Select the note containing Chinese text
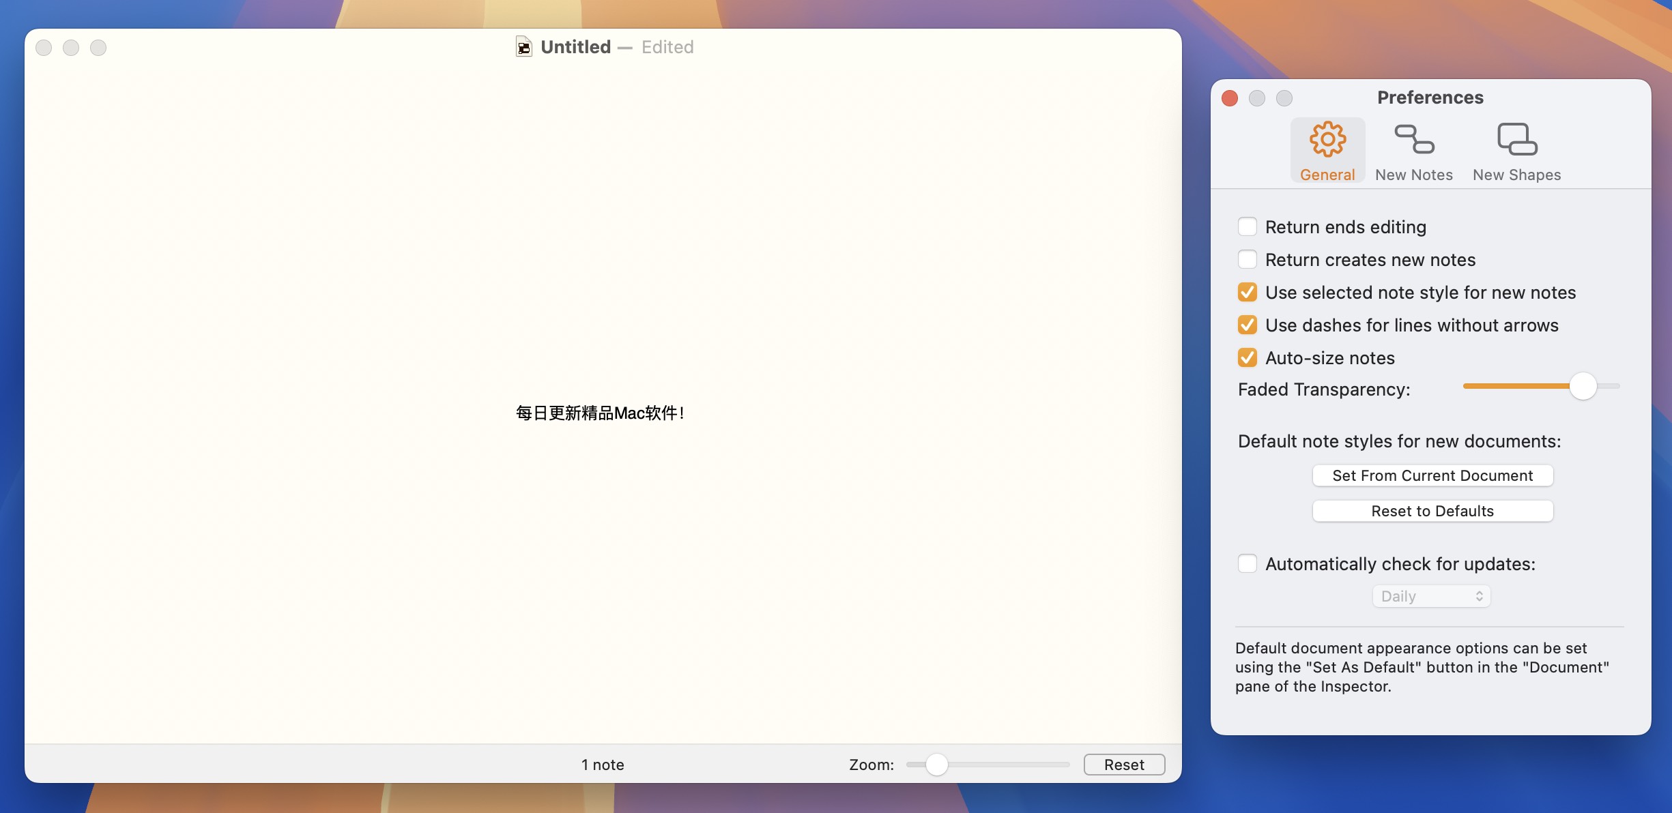Screen dimensions: 1672x813 (601, 413)
